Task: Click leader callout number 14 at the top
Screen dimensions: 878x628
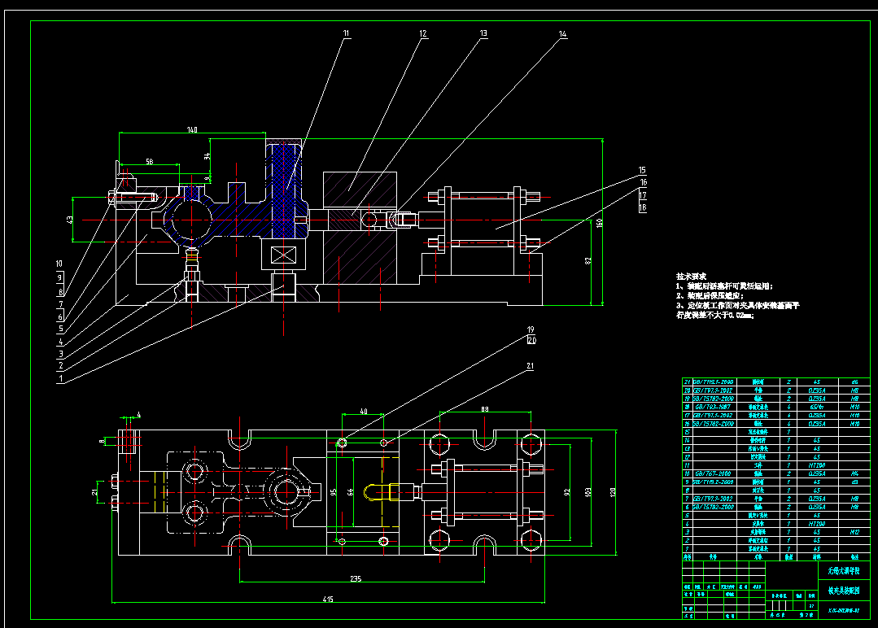Action: click(x=563, y=34)
